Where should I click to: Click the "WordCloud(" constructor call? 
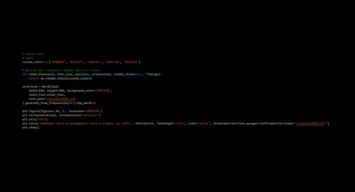[50, 87]
